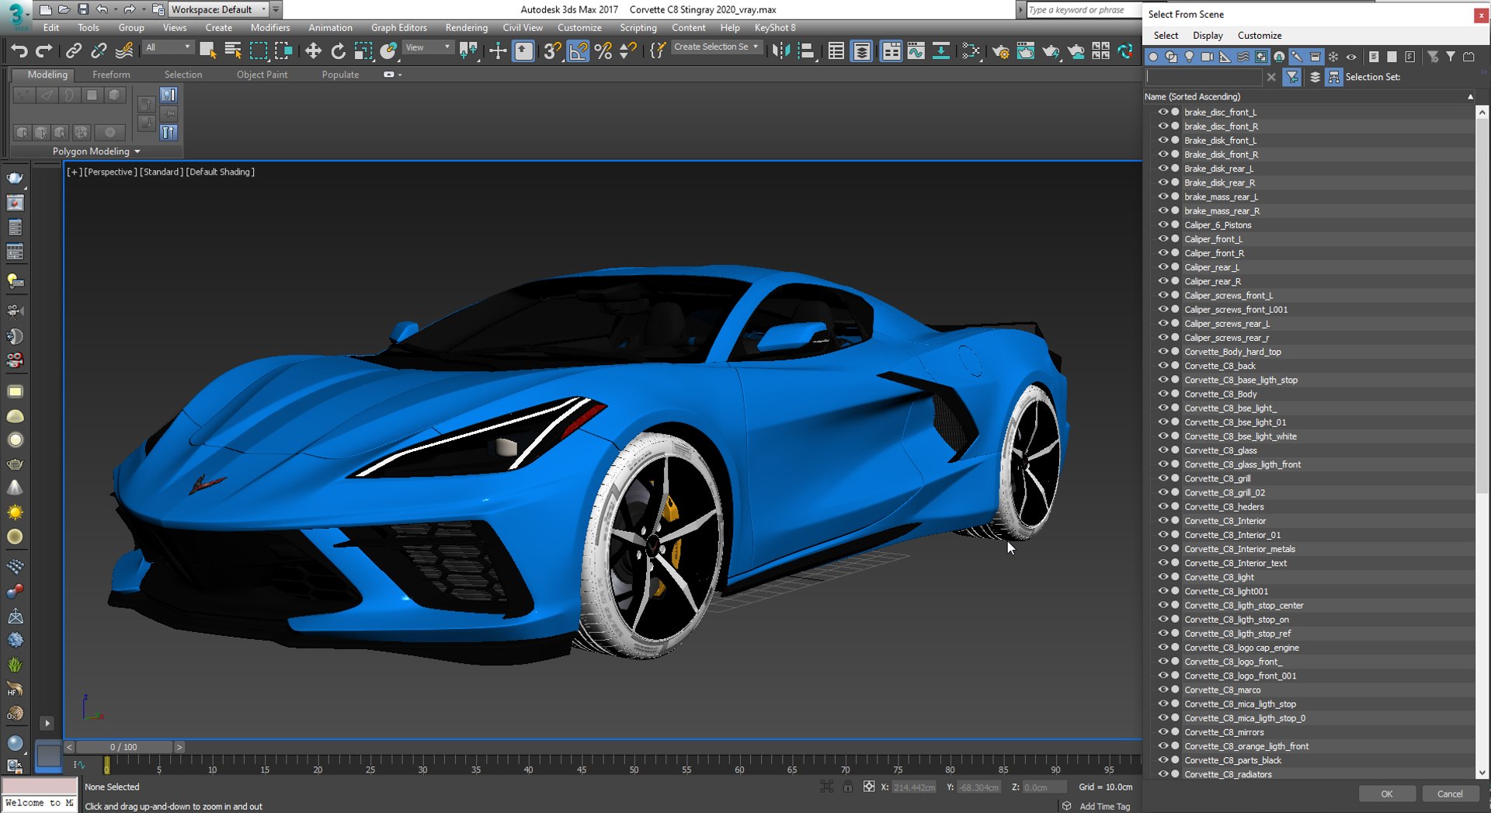Click Sort by Hierarchy icon in dialog
This screenshot has width=1491, height=813.
tap(1333, 77)
